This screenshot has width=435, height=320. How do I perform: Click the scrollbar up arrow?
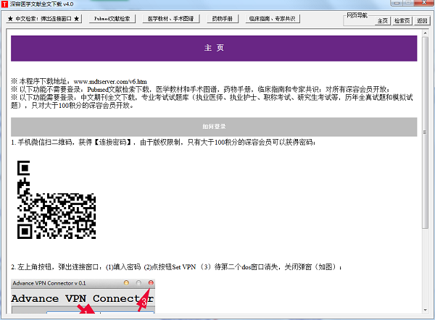pos(425,33)
